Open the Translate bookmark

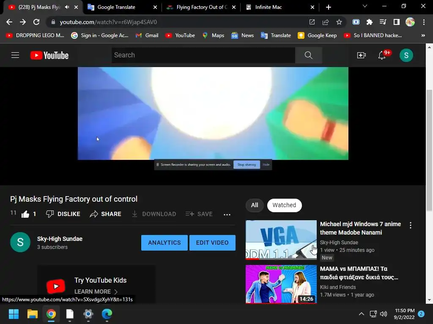point(276,35)
